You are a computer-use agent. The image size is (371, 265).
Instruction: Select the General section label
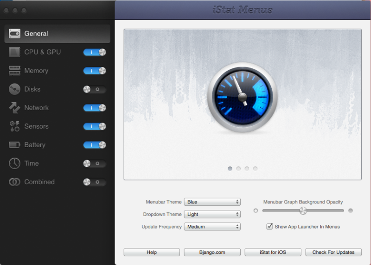click(36, 33)
